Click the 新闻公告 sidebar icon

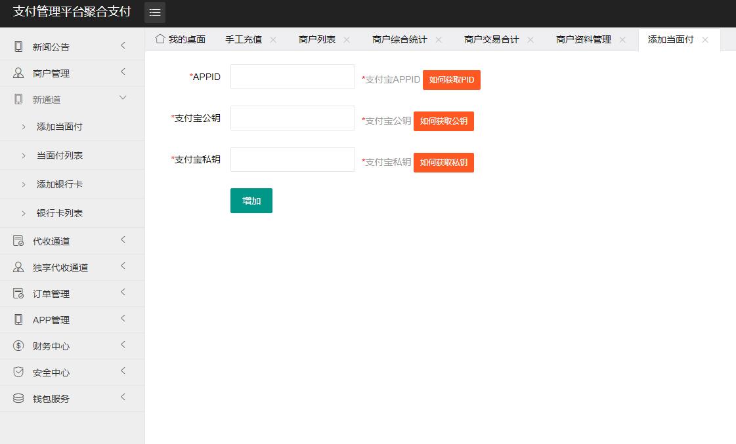pos(18,47)
